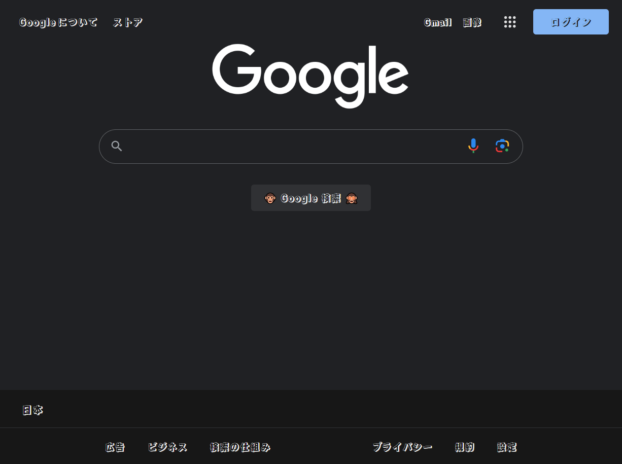622x464 pixels.
Task: Open the ビジネス footer link
Action: tap(167, 447)
